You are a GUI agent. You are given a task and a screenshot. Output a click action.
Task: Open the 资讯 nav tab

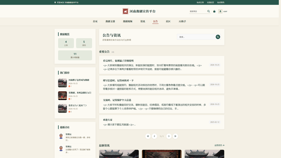pos(143,21)
